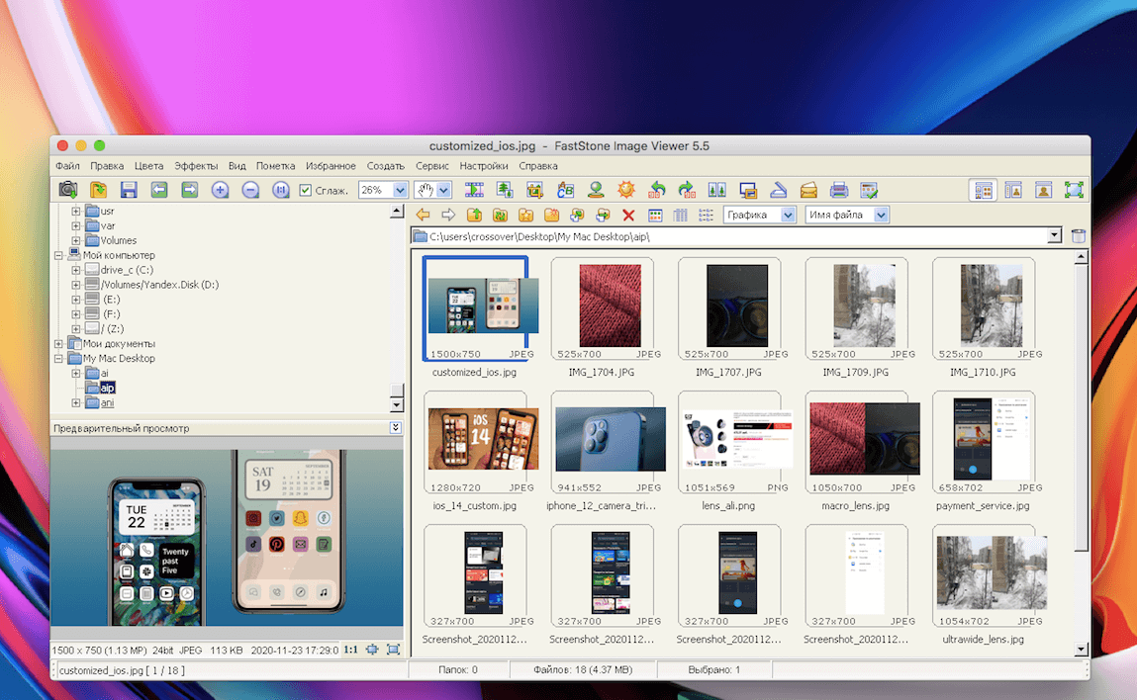
Task: Click the camera screen capture icon
Action: (x=67, y=190)
